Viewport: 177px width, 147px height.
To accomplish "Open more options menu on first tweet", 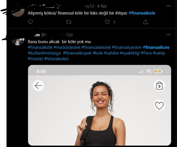I will tap(168, 6).
